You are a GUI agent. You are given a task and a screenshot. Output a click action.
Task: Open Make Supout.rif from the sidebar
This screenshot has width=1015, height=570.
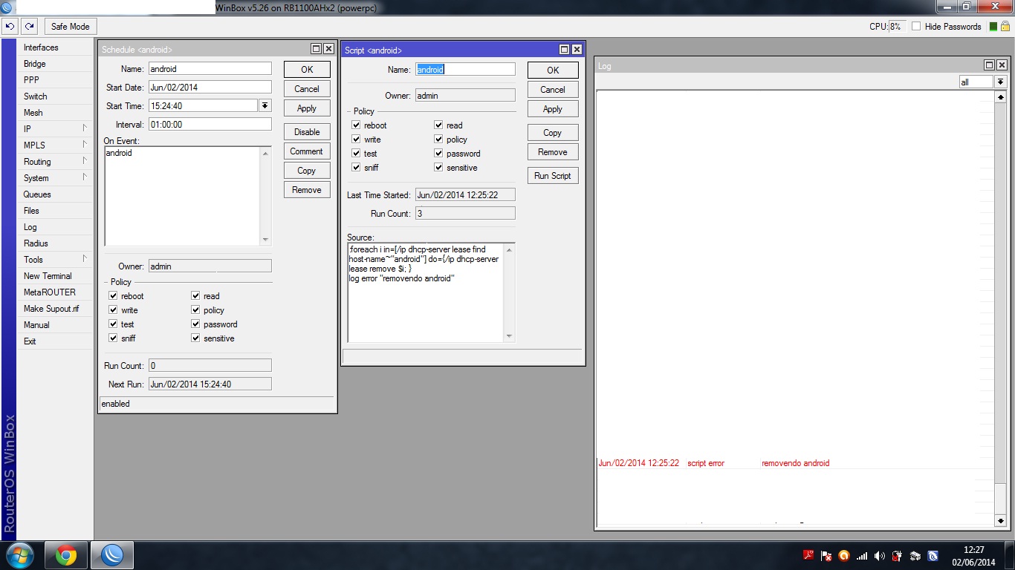click(x=55, y=309)
